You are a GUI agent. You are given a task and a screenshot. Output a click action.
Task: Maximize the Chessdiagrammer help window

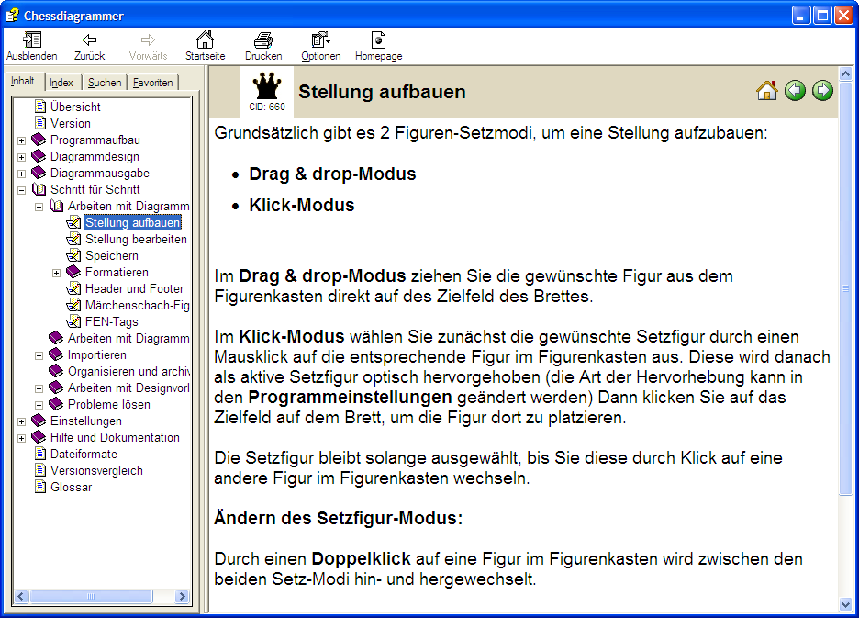823,16
